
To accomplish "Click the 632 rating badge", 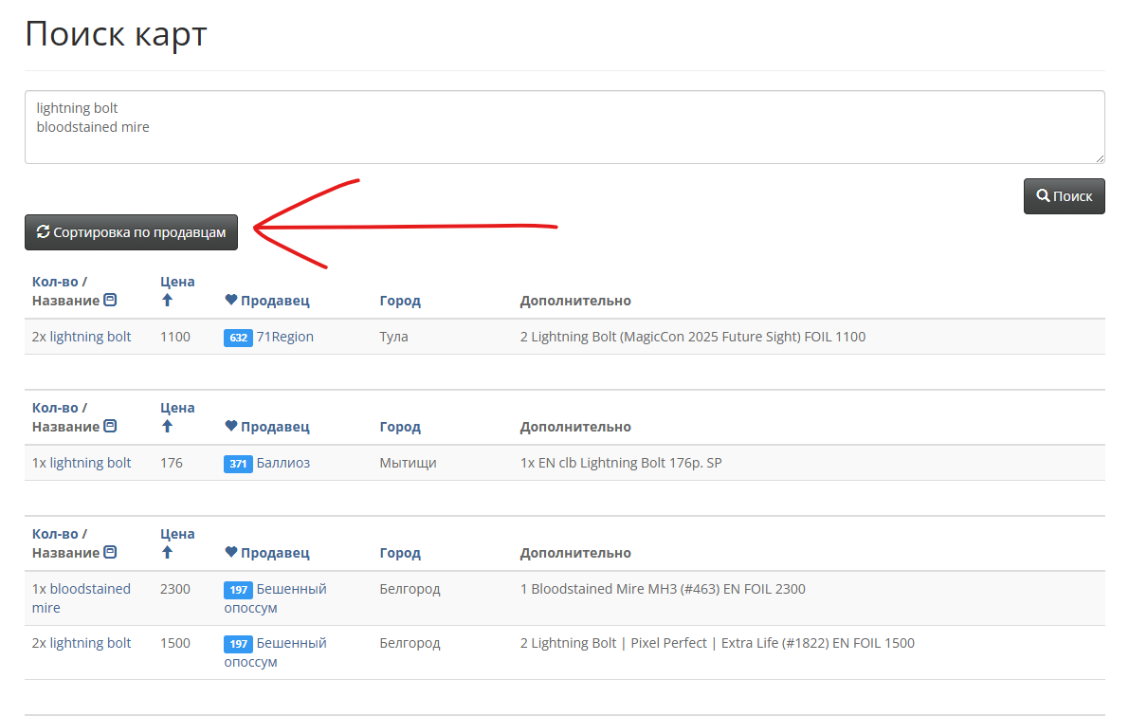I will [238, 338].
